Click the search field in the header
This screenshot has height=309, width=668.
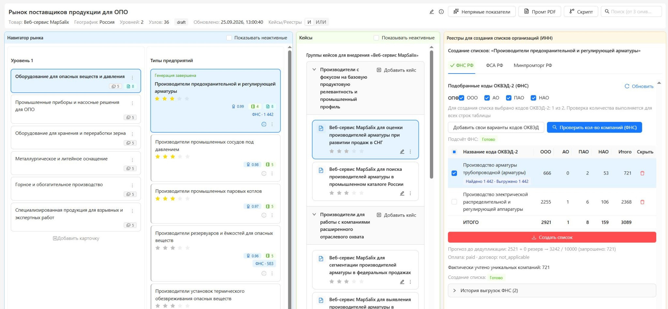click(x=631, y=12)
